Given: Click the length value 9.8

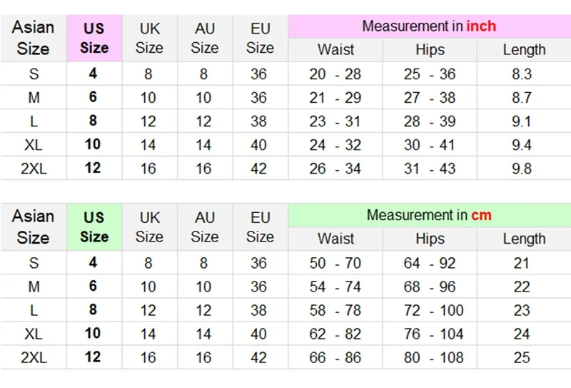Looking at the screenshot, I should click(522, 169).
